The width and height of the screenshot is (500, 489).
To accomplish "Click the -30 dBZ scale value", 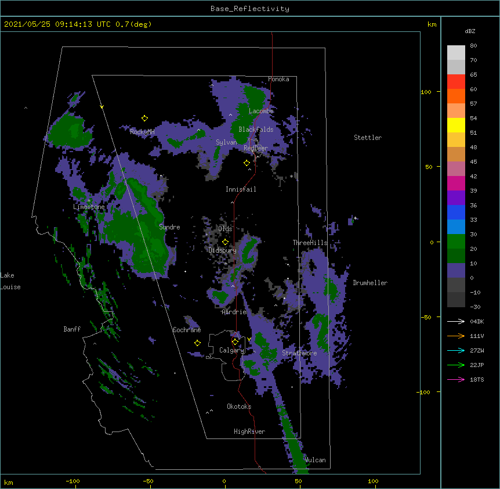I will (475, 307).
